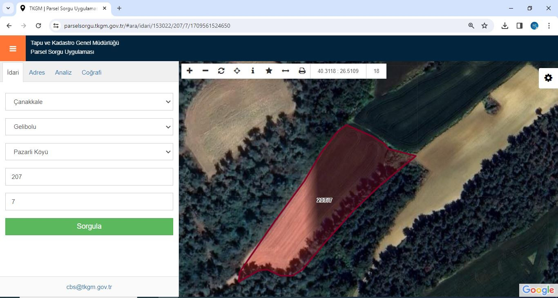Click the zoom in plus icon on map toolbar
The height and width of the screenshot is (298, 558).
click(x=190, y=71)
